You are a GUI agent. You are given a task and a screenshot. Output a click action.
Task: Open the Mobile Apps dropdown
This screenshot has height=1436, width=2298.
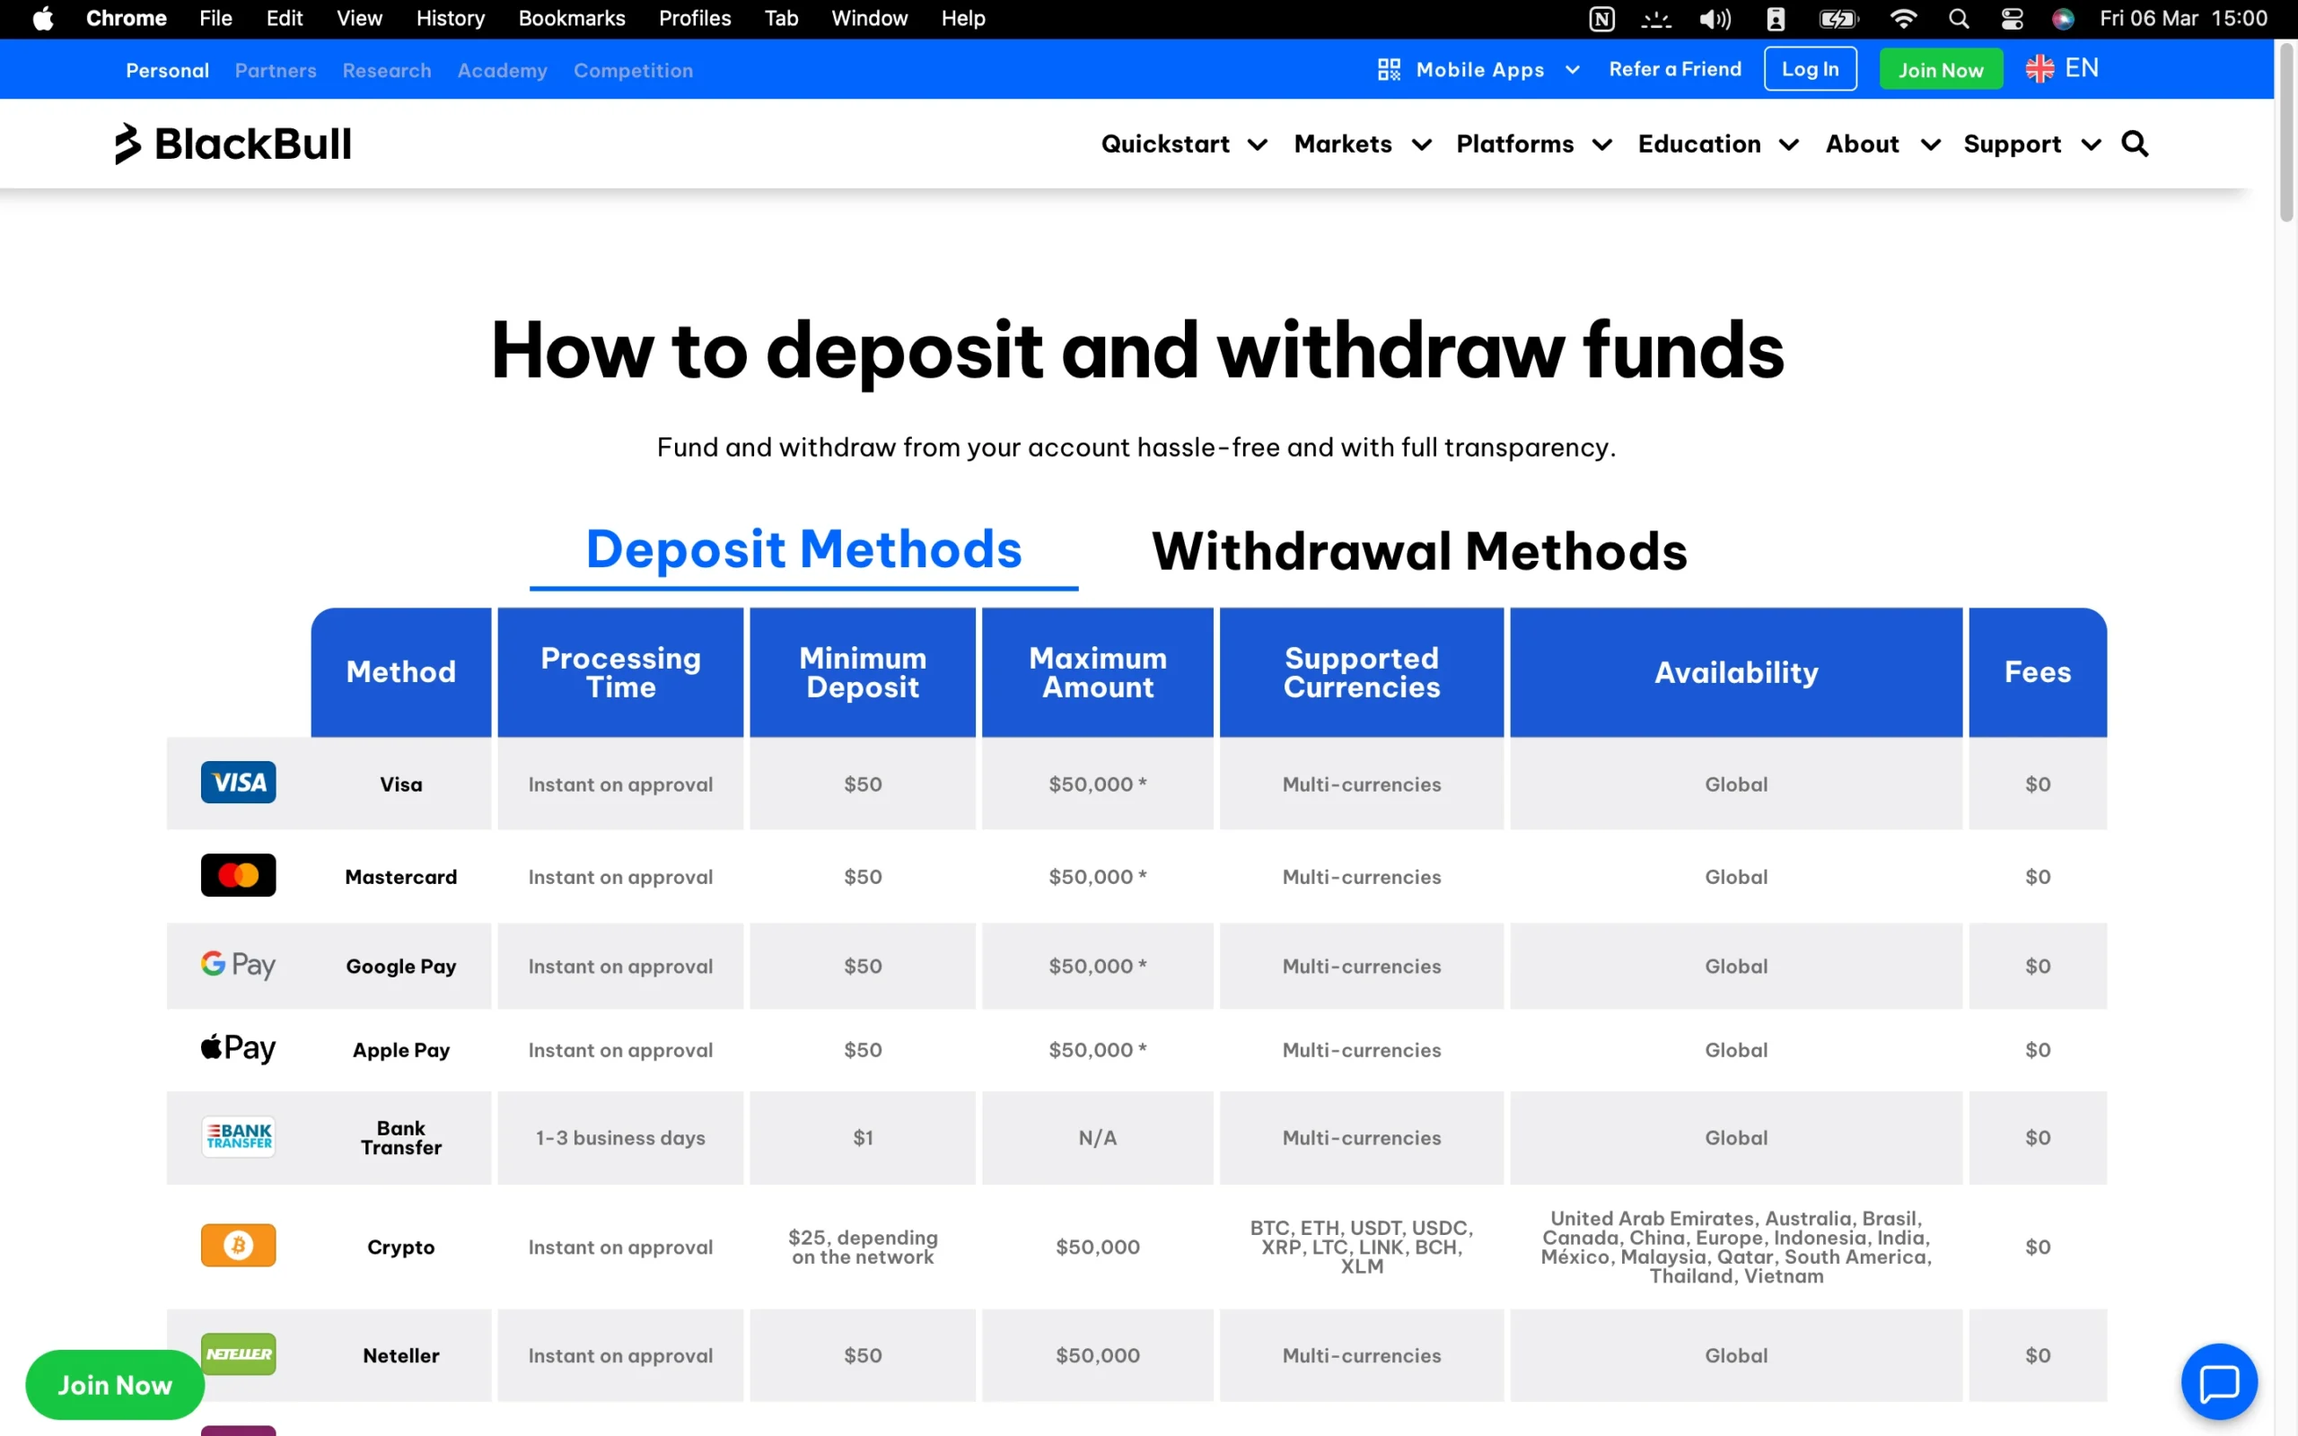1479,68
